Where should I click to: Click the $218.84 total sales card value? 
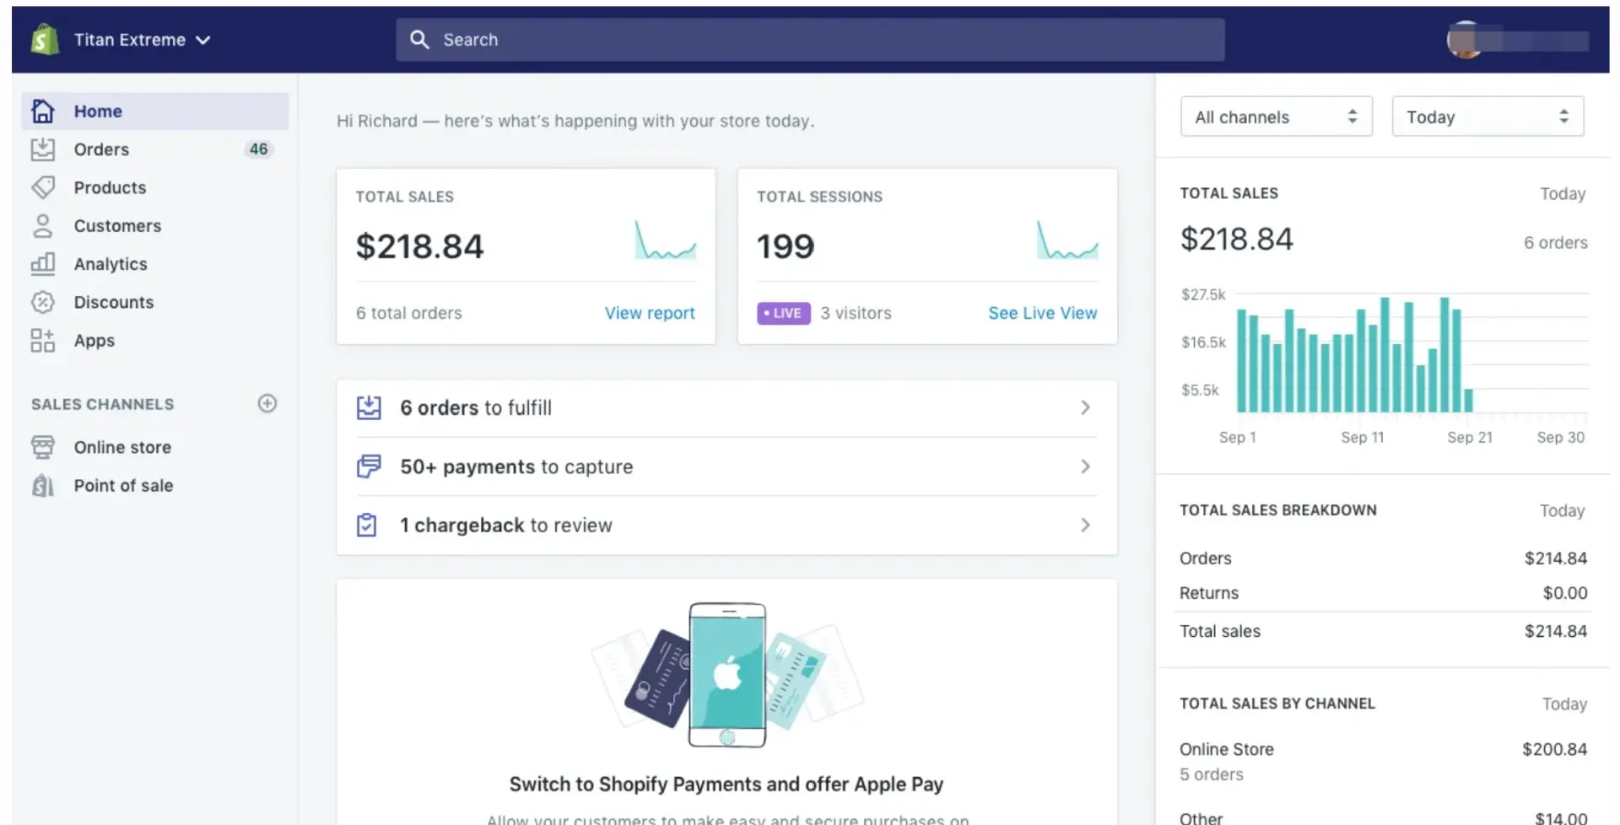pos(419,246)
